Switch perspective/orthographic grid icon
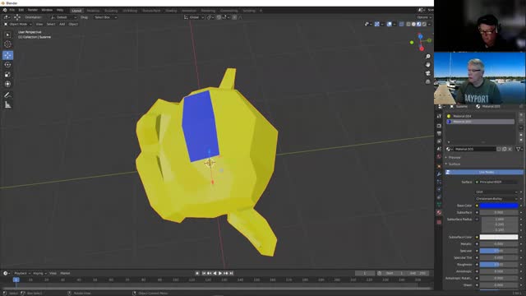 (x=427, y=81)
